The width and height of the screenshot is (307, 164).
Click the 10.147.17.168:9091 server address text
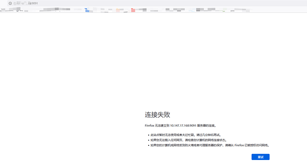[x=183, y=125]
